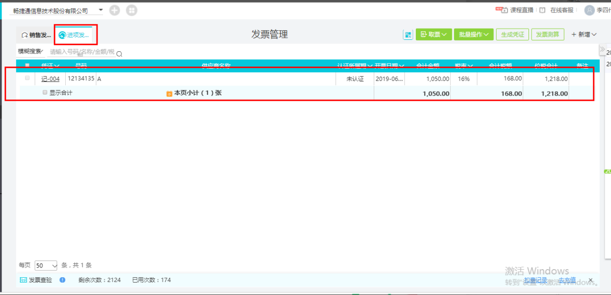Toggle the select-all checkbox in table header

click(x=28, y=65)
